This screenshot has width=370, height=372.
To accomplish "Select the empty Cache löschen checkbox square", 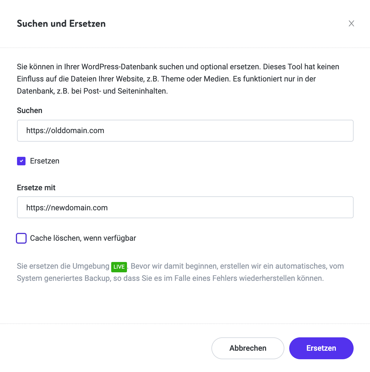I will [21, 238].
